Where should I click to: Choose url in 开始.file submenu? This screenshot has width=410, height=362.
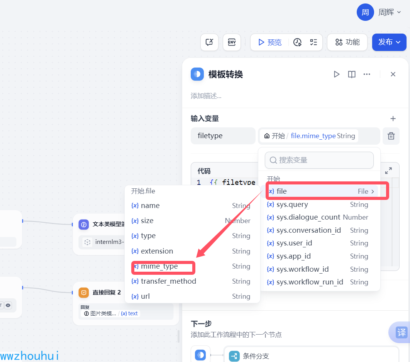click(x=191, y=296)
